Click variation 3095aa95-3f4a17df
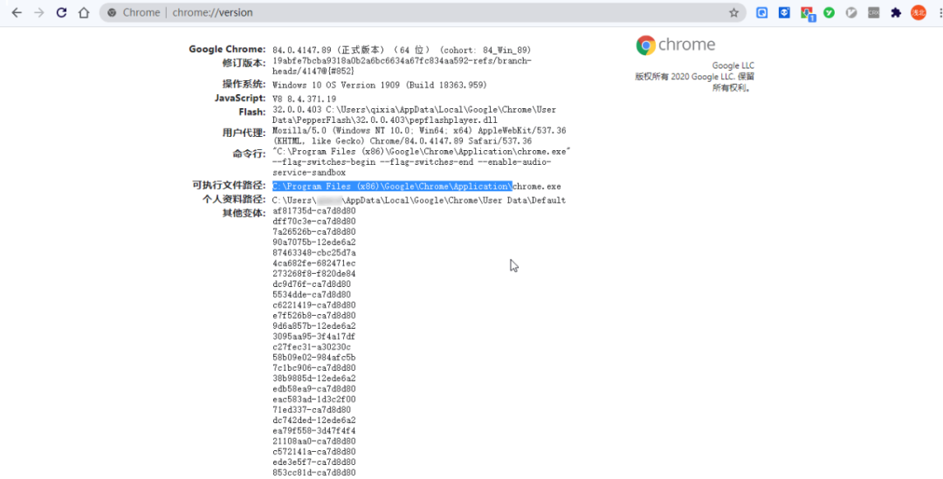This screenshot has width=943, height=479. tap(314, 337)
